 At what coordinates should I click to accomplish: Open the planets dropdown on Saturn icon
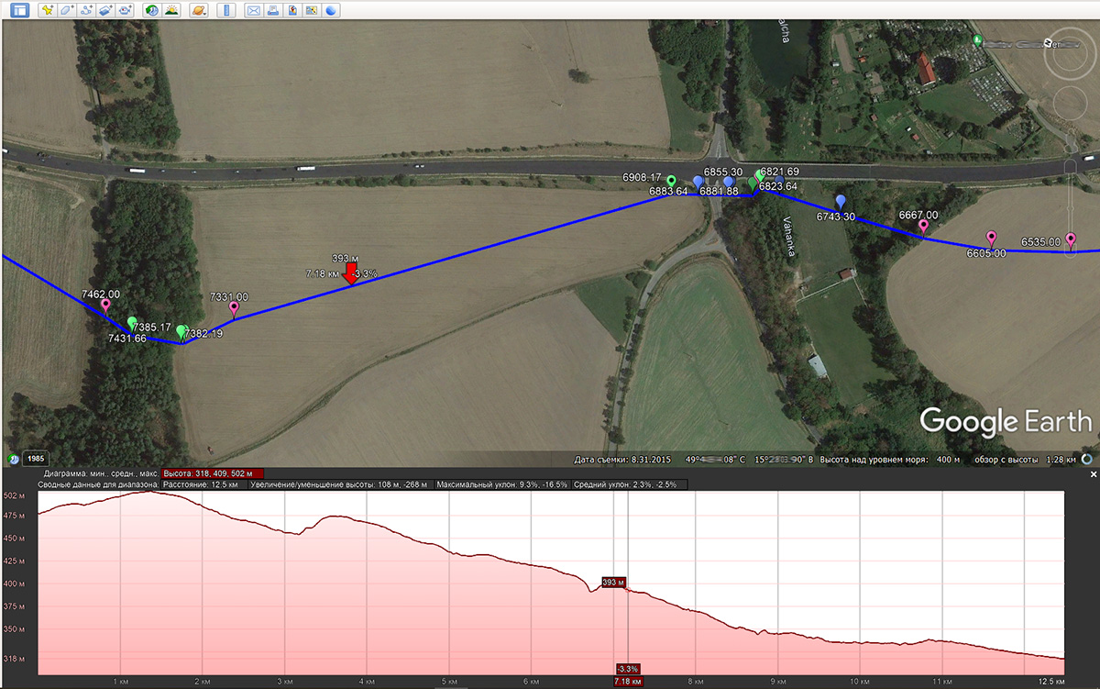197,11
